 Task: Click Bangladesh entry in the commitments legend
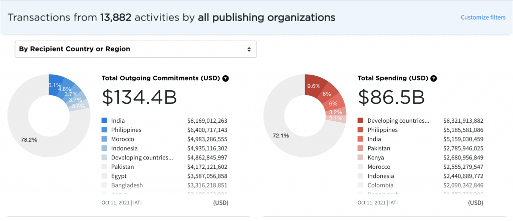(127, 185)
